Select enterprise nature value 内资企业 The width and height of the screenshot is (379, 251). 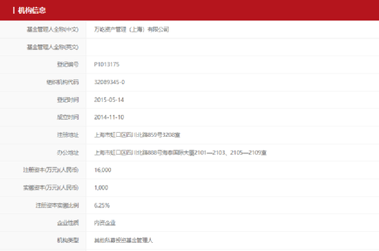[x=105, y=223]
